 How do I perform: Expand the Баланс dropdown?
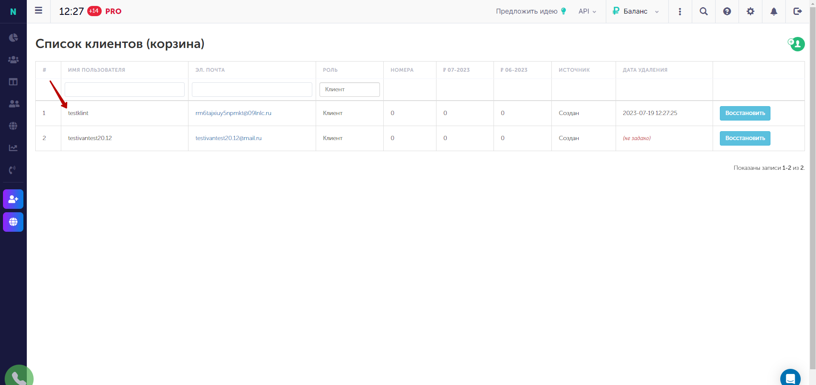pos(636,11)
